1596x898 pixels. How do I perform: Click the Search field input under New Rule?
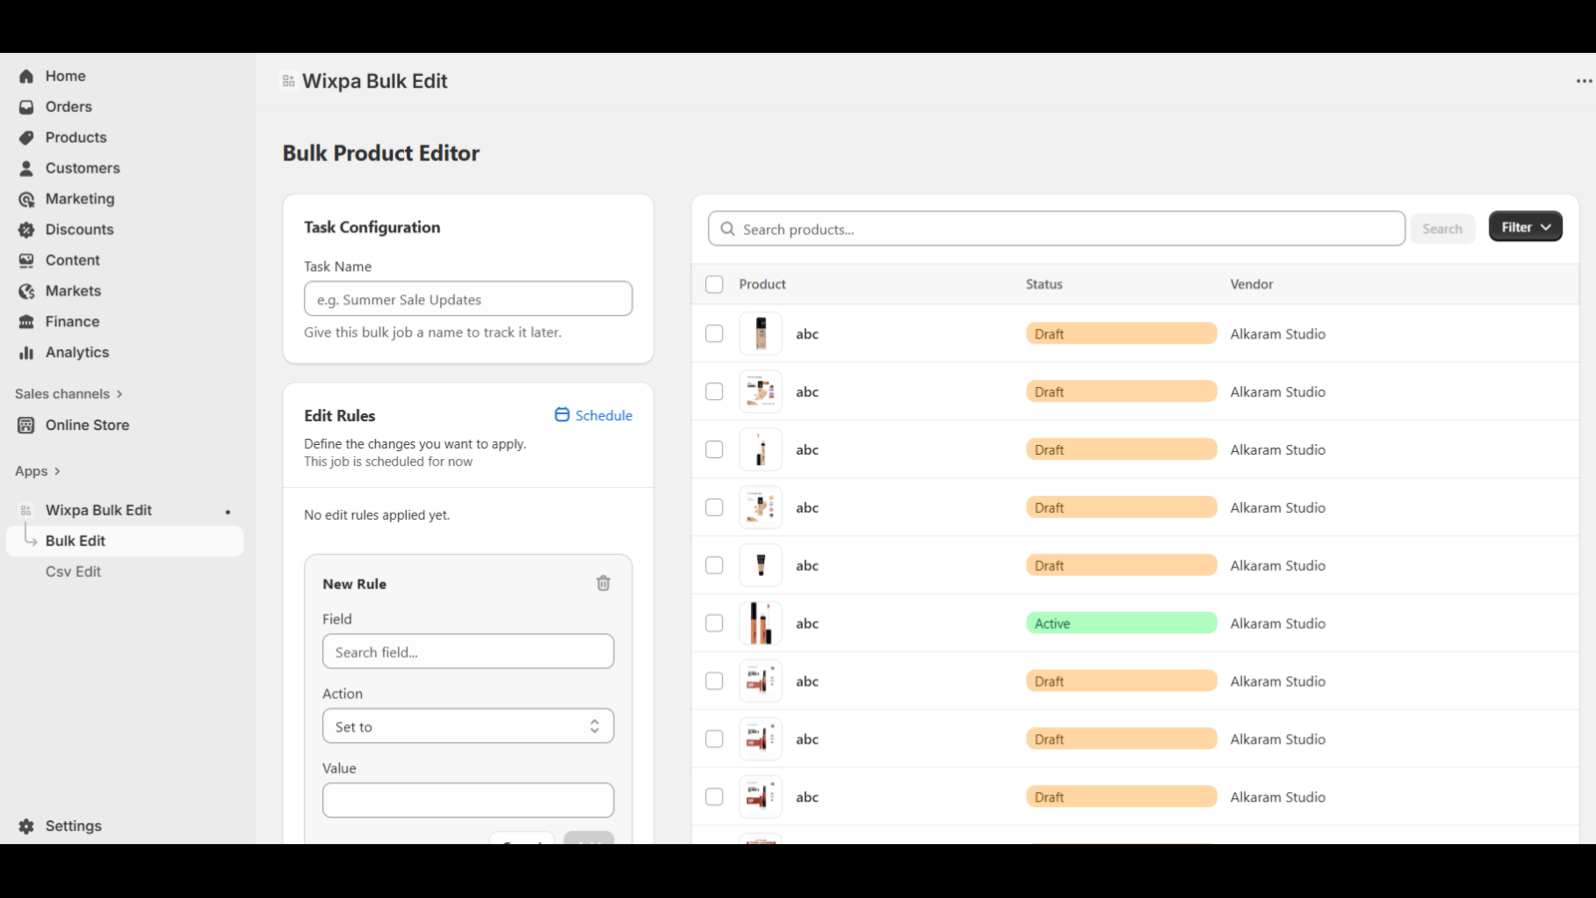(468, 651)
